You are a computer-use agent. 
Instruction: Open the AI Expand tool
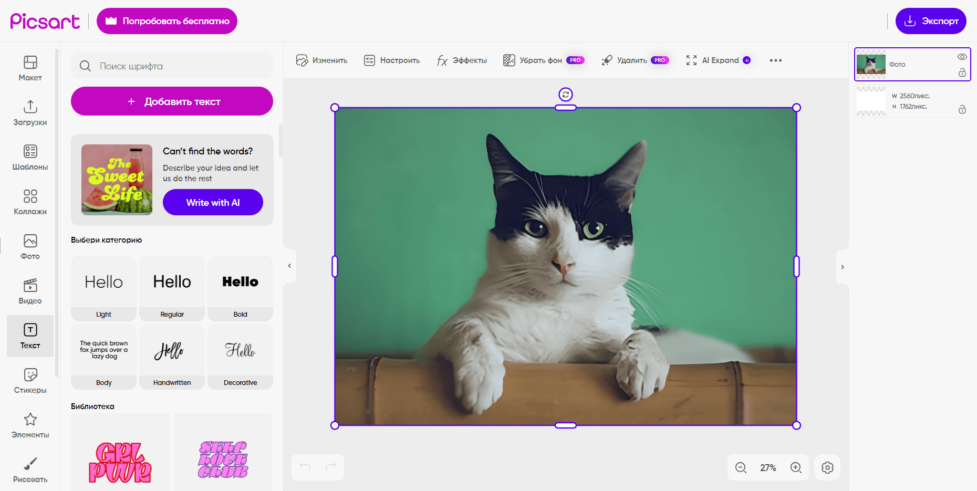719,60
